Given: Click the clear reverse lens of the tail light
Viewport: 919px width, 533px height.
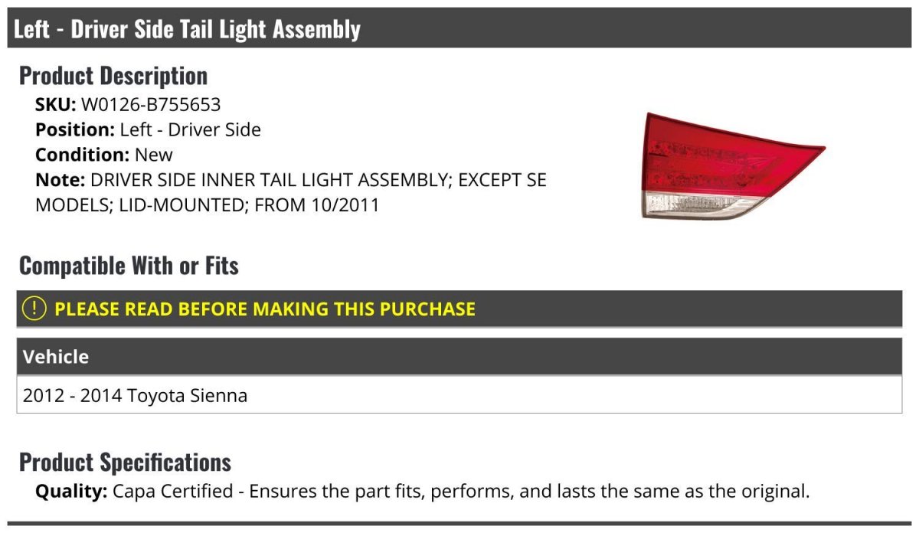Looking at the screenshot, I should [689, 204].
